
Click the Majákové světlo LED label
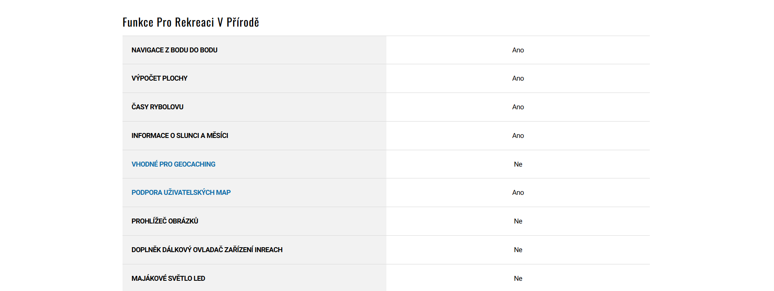(168, 278)
